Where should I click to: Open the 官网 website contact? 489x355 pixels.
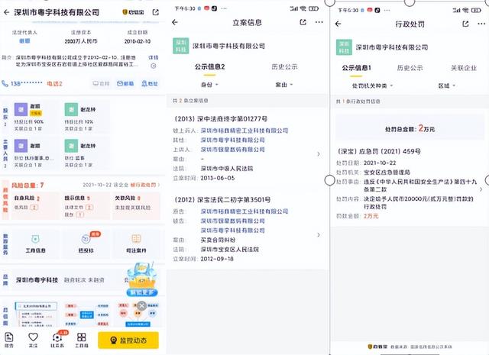101,83
